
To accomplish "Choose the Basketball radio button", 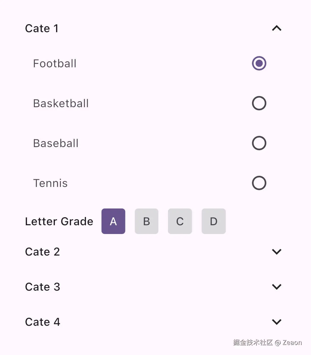I will click(x=259, y=103).
